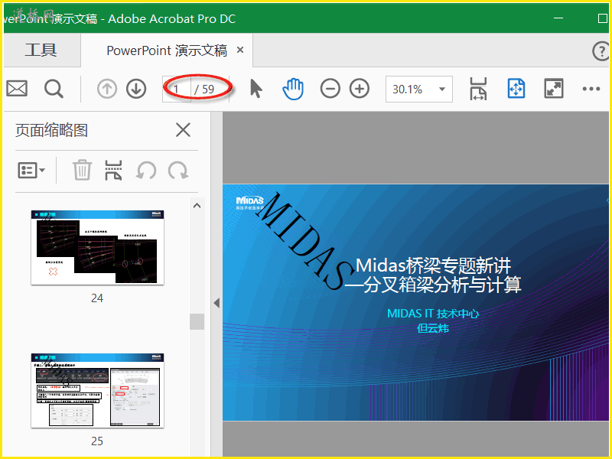Rotate page counterclockwise
612x459 pixels.
[146, 171]
